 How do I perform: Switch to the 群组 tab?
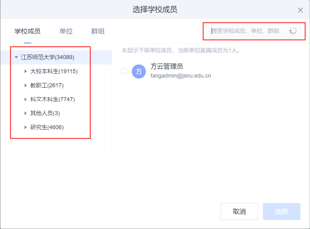pyautogui.click(x=98, y=31)
